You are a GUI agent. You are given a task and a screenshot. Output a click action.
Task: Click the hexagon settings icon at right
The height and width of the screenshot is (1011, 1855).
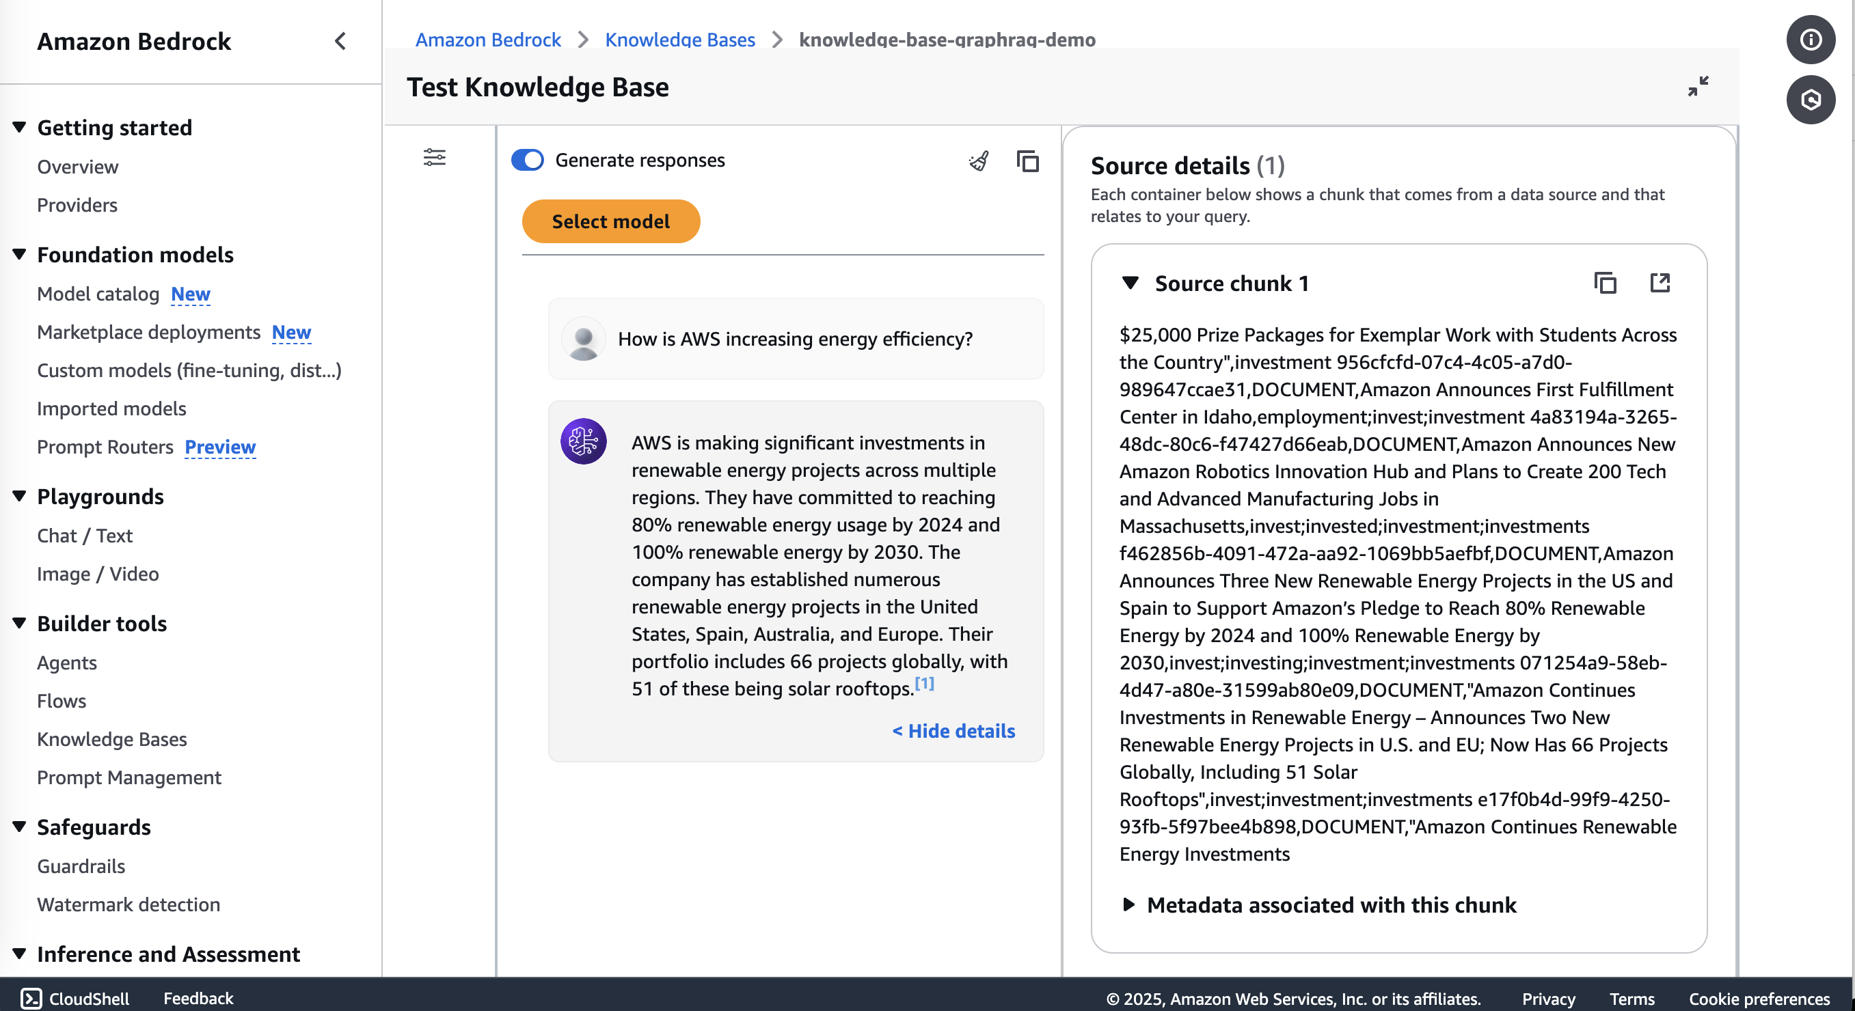pyautogui.click(x=1811, y=100)
